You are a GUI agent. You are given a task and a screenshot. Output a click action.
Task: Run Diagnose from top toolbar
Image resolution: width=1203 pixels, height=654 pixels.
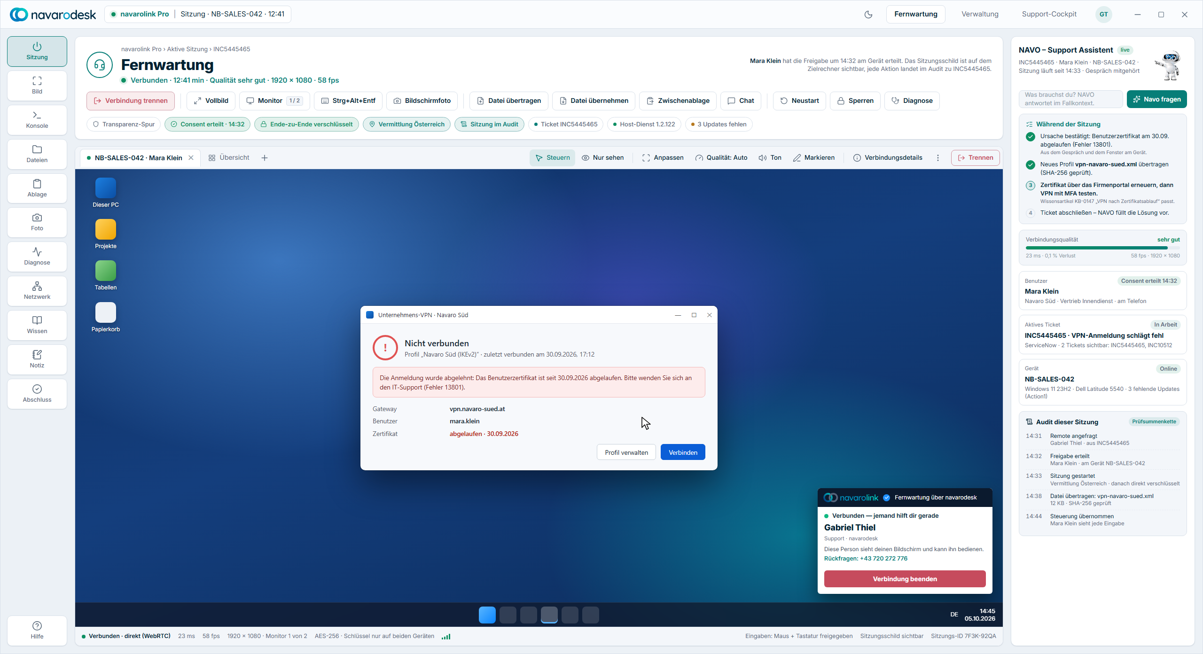[912, 101]
